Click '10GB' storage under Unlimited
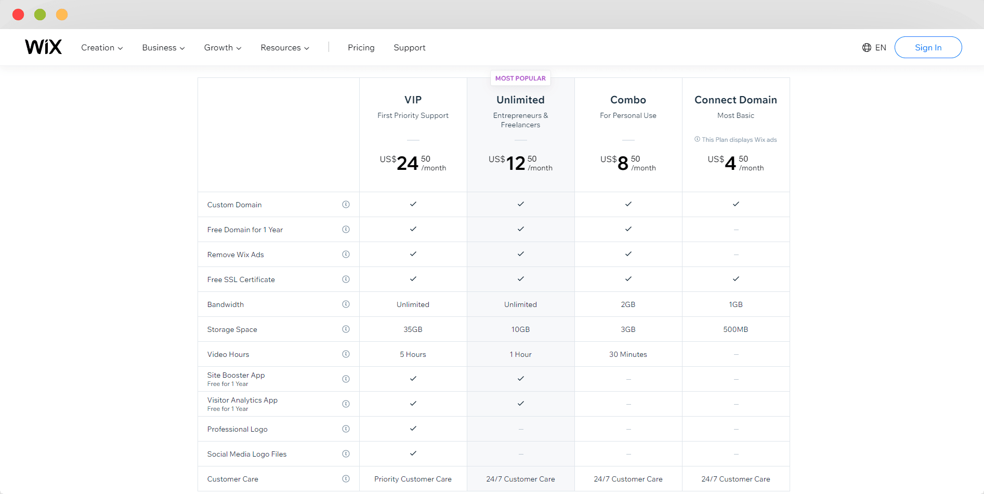The width and height of the screenshot is (984, 494). pos(521,329)
